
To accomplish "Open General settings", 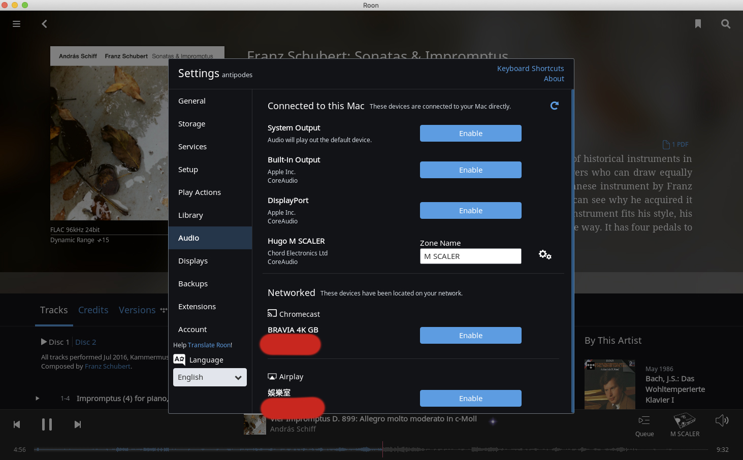I will [x=210, y=101].
